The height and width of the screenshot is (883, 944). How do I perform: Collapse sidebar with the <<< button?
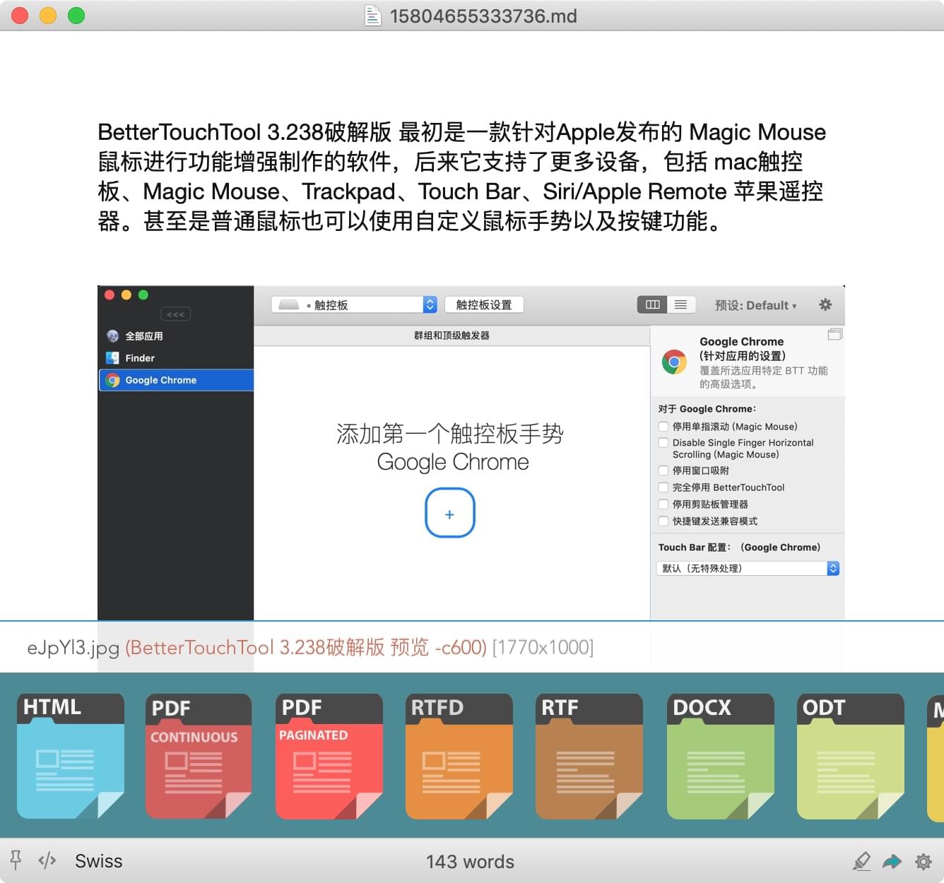(176, 314)
